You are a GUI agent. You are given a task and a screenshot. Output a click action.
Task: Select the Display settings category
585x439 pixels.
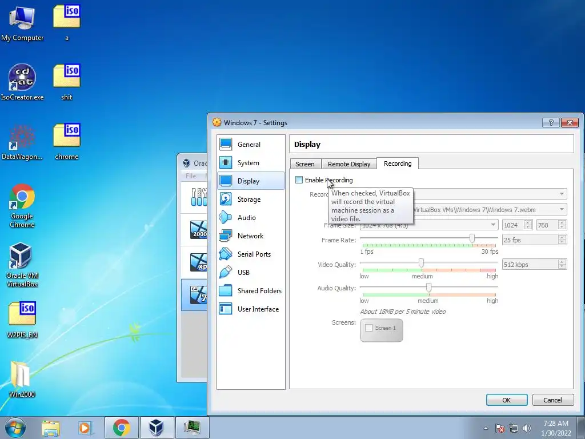tap(251, 181)
